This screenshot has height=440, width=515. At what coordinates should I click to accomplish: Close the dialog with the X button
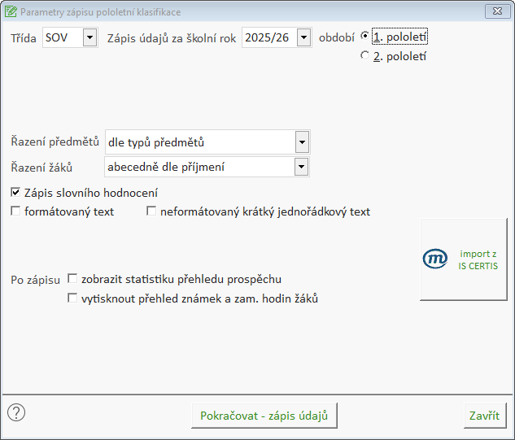[495, 11]
